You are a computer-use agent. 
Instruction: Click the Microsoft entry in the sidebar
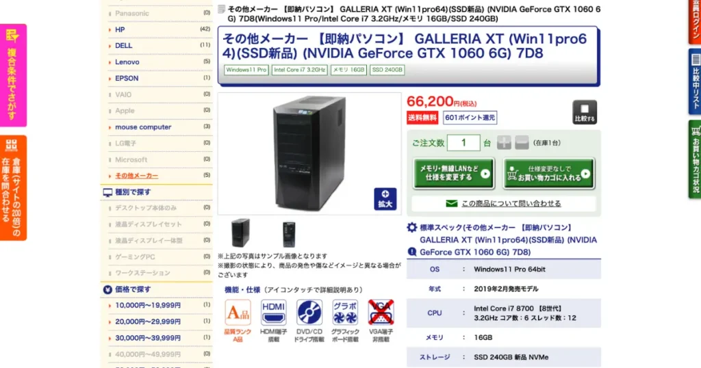point(131,159)
